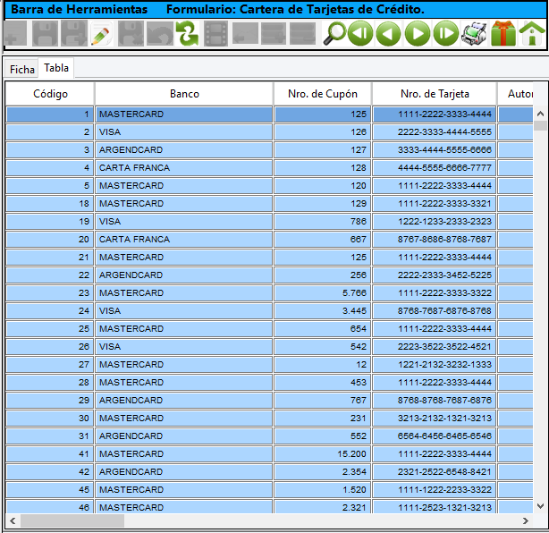Select card number 8768-7687-6876-8768 cell
The width and height of the screenshot is (549, 533).
(434, 311)
